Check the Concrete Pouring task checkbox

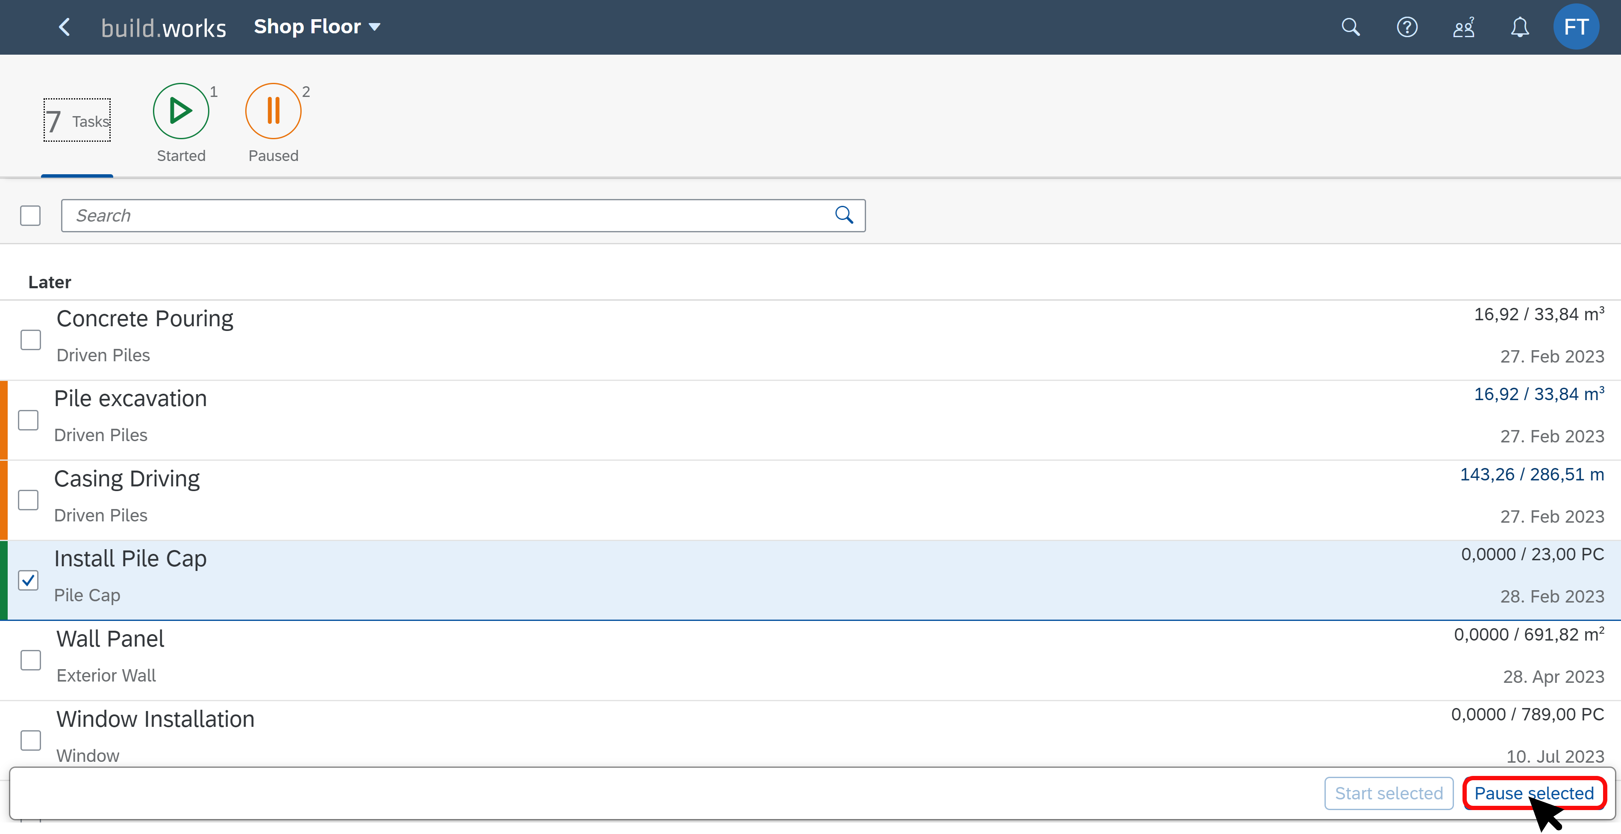pos(30,340)
